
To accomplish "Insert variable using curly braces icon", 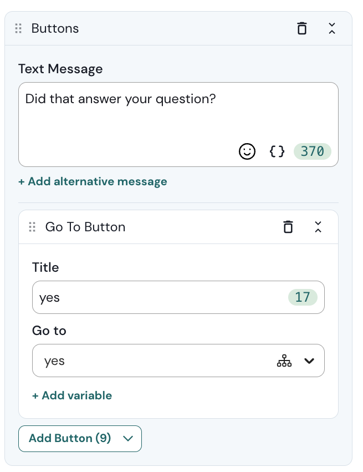I will [277, 151].
